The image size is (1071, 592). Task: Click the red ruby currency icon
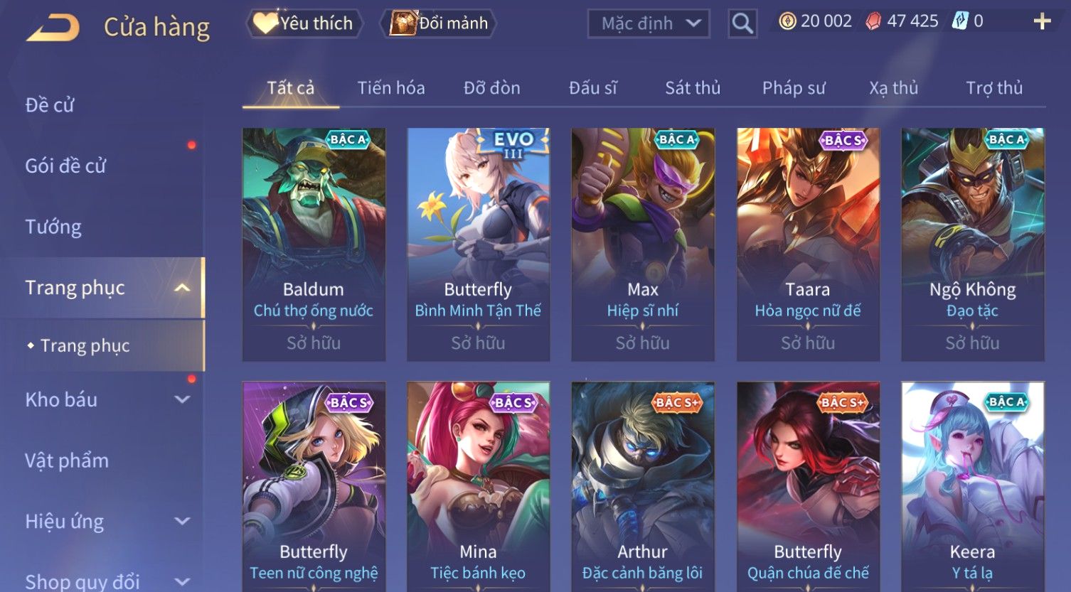pyautogui.click(x=873, y=21)
